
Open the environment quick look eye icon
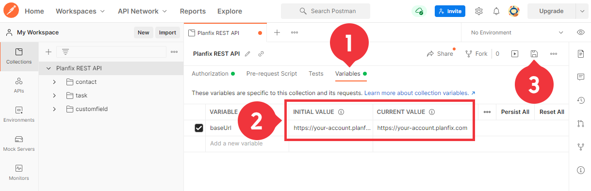(580, 32)
